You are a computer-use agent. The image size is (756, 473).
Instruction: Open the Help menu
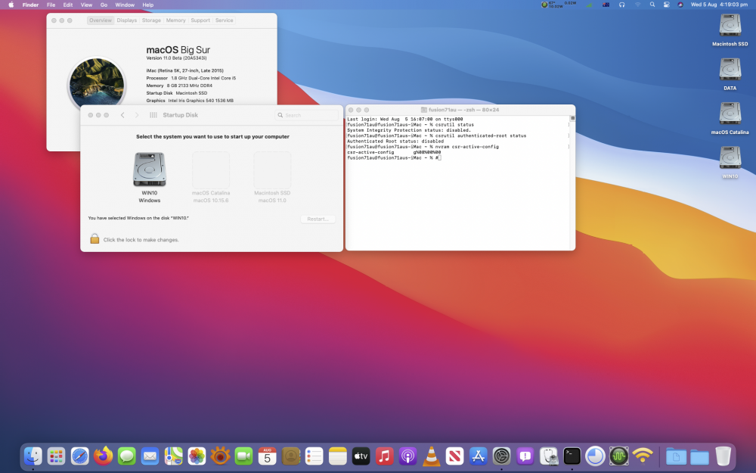point(148,5)
